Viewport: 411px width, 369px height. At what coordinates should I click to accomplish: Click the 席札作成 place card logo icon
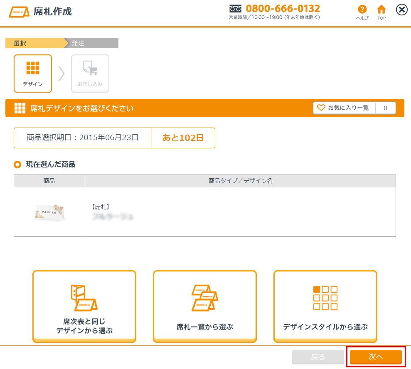tap(19, 12)
